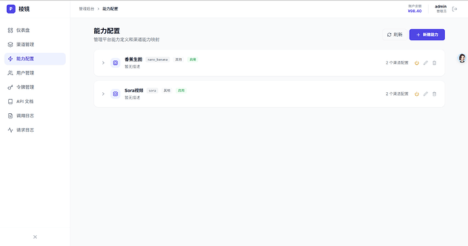Delete 香蕉生图 with the trash icon
468x246 pixels.
[434, 63]
